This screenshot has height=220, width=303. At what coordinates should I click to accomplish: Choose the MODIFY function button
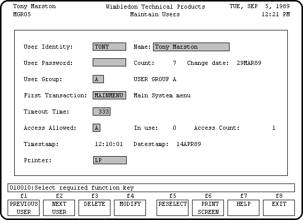(130, 208)
